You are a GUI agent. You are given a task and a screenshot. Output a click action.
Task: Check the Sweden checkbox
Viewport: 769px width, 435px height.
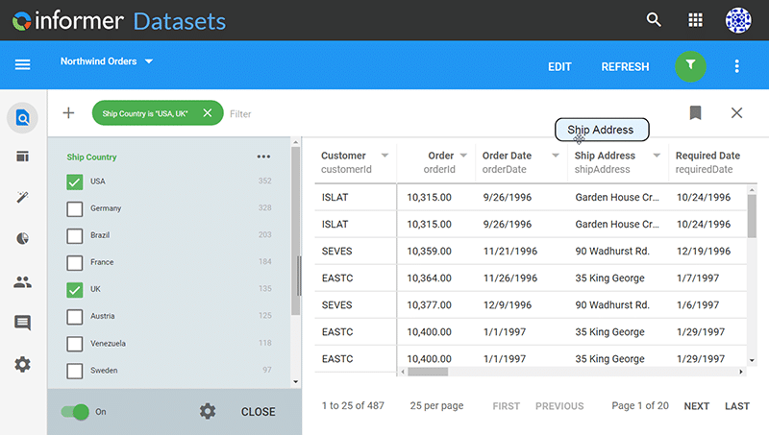75,371
